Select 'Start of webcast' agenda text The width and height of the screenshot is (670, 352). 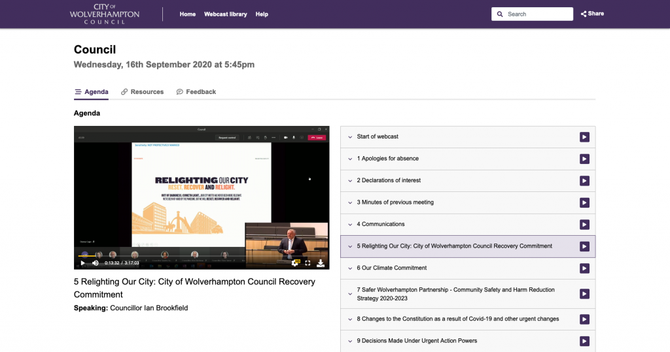click(378, 136)
